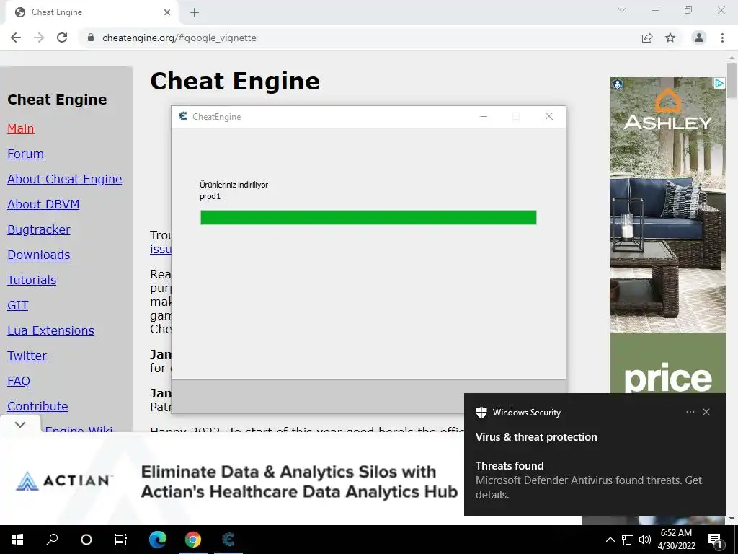The height and width of the screenshot is (554, 738).
Task: Open the Downloads link
Action: point(39,255)
